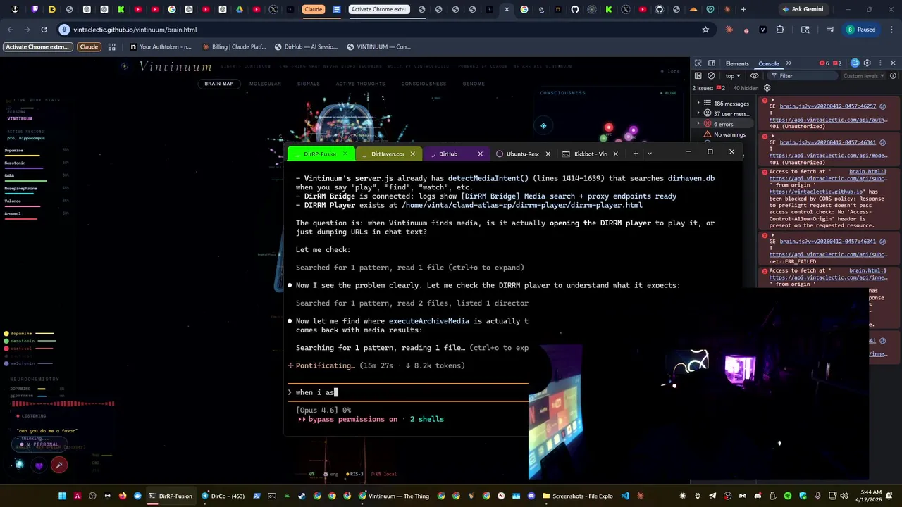Screen dimensions: 902x507
Task: Open DevTools settings gear in top bar
Action: click(867, 63)
